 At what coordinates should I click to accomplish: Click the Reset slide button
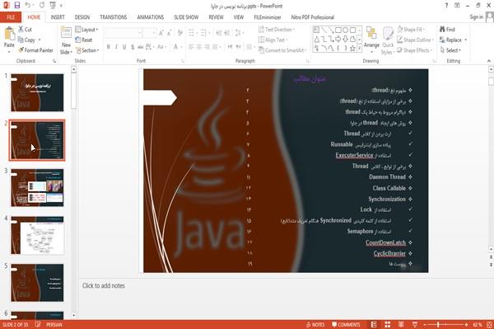(84, 40)
